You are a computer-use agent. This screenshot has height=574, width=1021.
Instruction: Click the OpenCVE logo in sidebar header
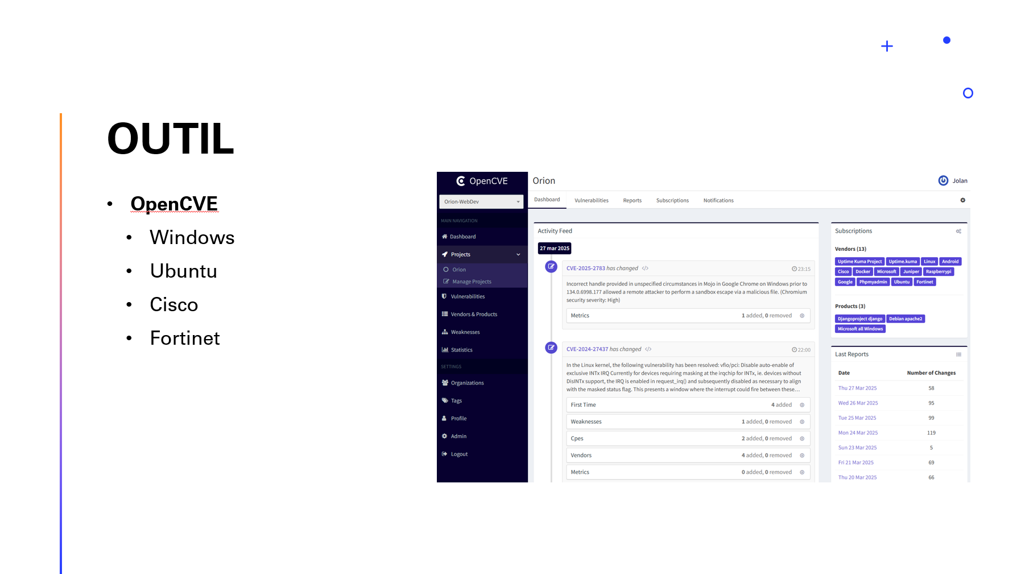tap(482, 181)
